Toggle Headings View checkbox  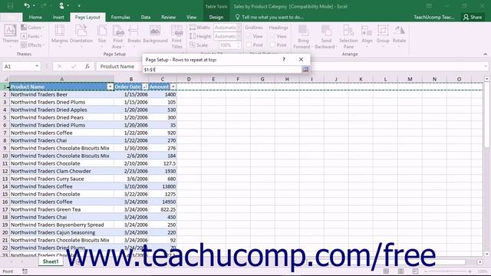(x=273, y=36)
